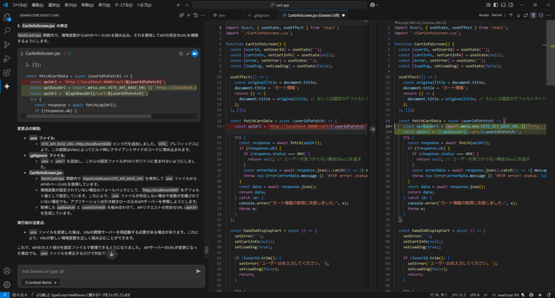Open the 表示 menu
Viewport: 555px width, 298px height.
70,5
